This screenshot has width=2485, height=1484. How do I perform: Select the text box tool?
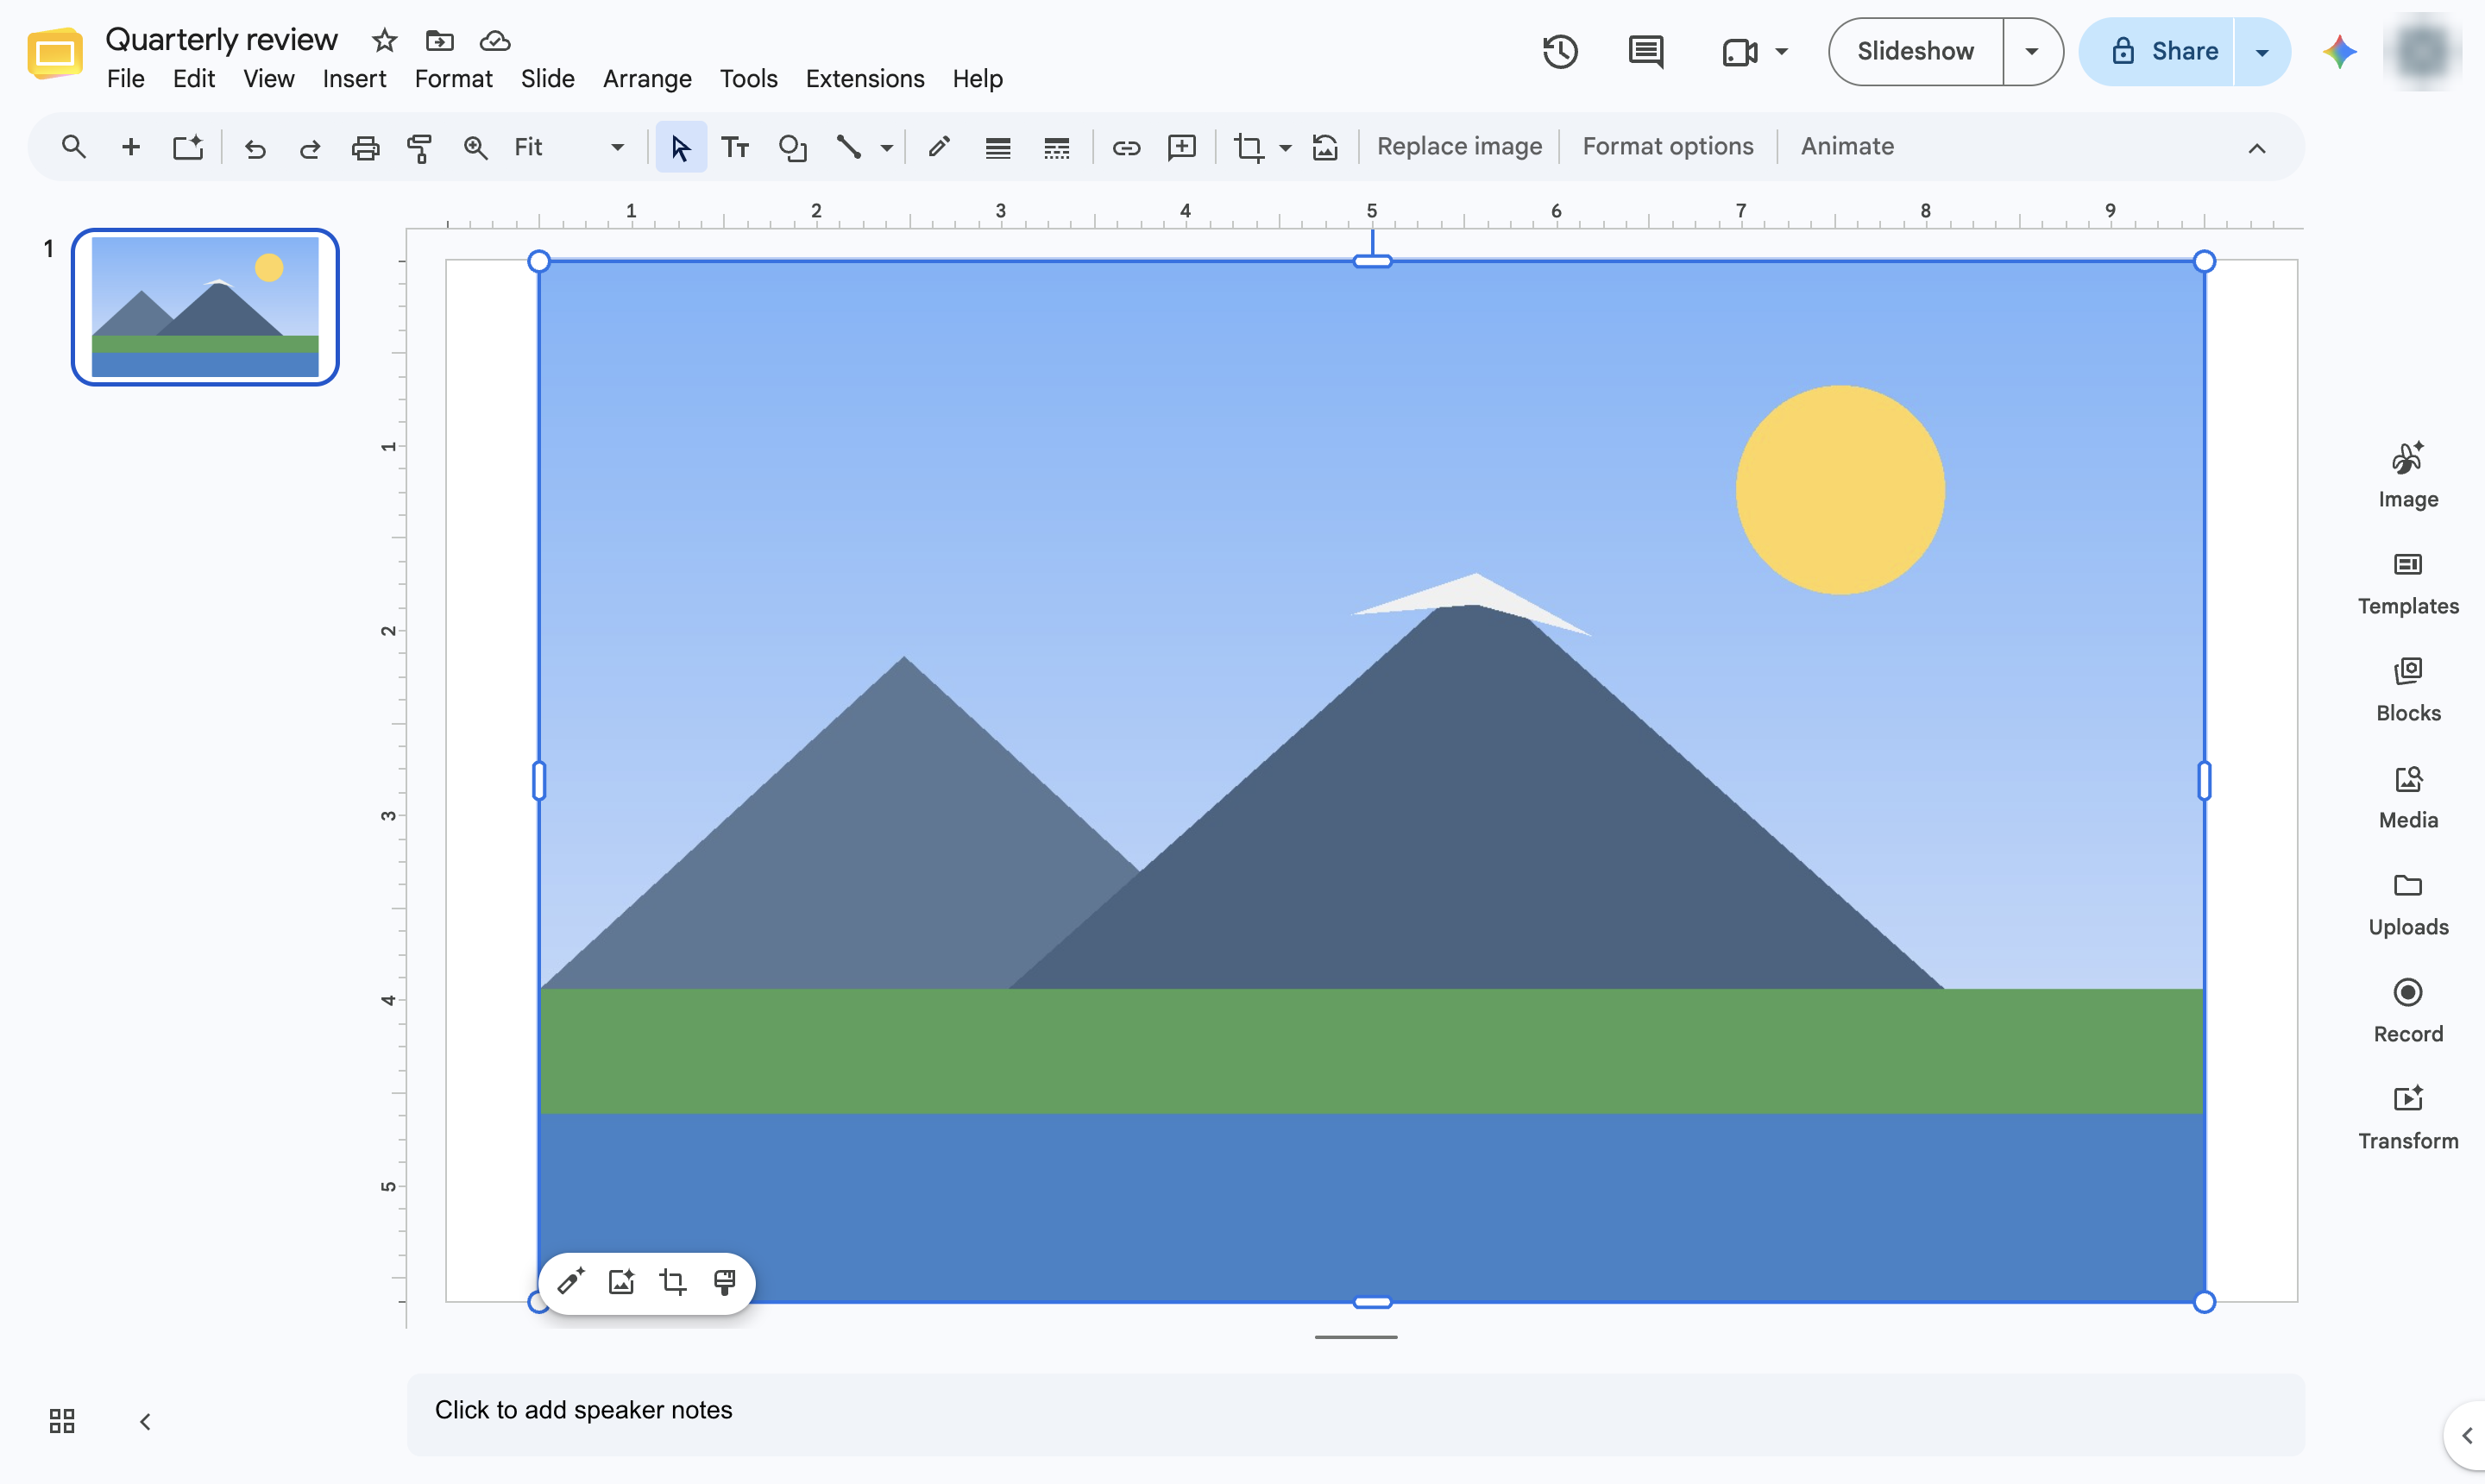735,148
